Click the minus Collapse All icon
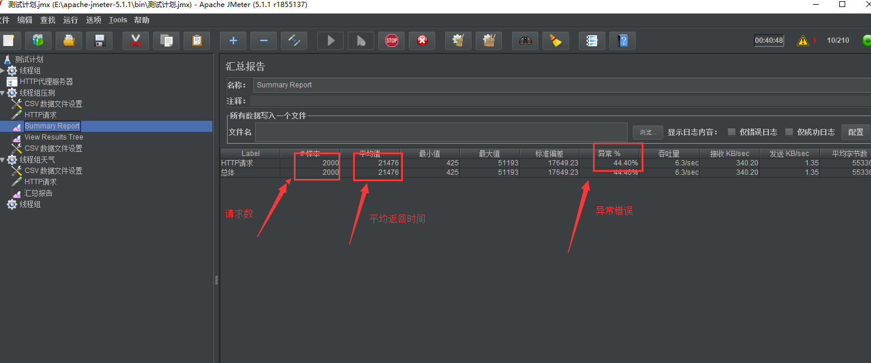This screenshot has height=363, width=871. click(263, 40)
